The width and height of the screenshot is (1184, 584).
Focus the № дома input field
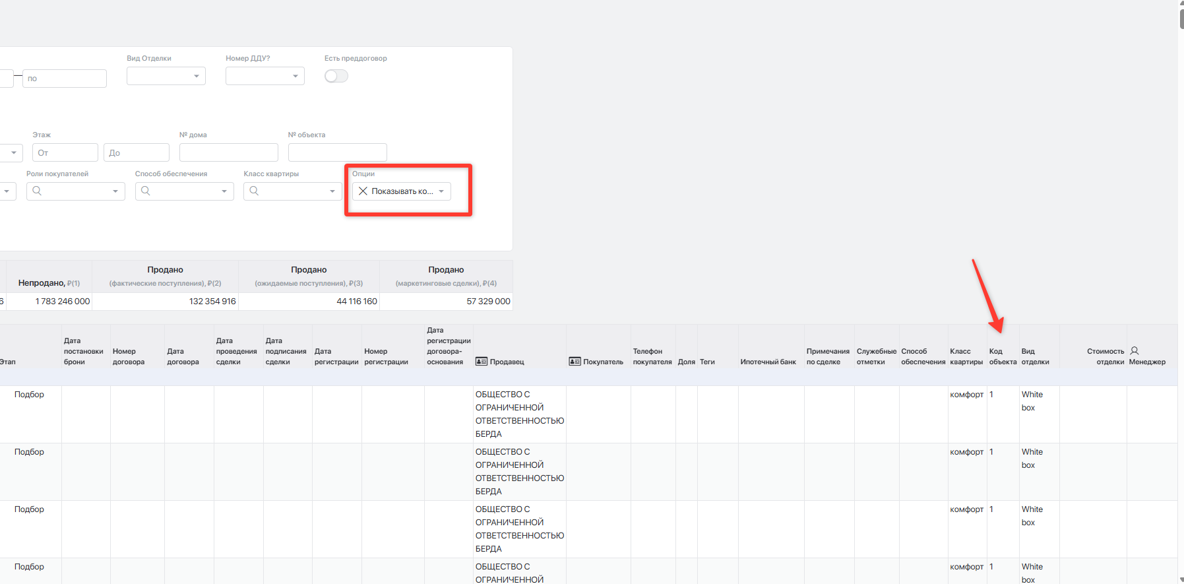click(x=229, y=152)
